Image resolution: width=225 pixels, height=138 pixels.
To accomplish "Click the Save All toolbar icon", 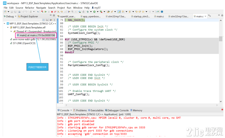I will tap(15, 12).
